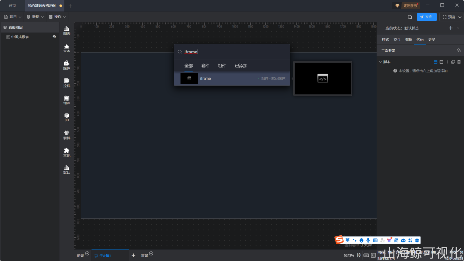Viewport: 464px width, 261px height.
Task: Toggle visibility of 中国式报表 layer
Action: pyautogui.click(x=54, y=36)
